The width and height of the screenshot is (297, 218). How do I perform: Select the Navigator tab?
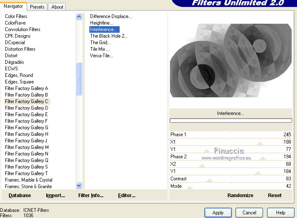pyautogui.click(x=13, y=6)
